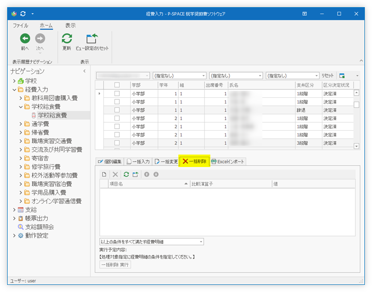Viewport: 372px width, 292px height.
Task: Expand the 寄宿舎 folder
Action: (x=21, y=158)
